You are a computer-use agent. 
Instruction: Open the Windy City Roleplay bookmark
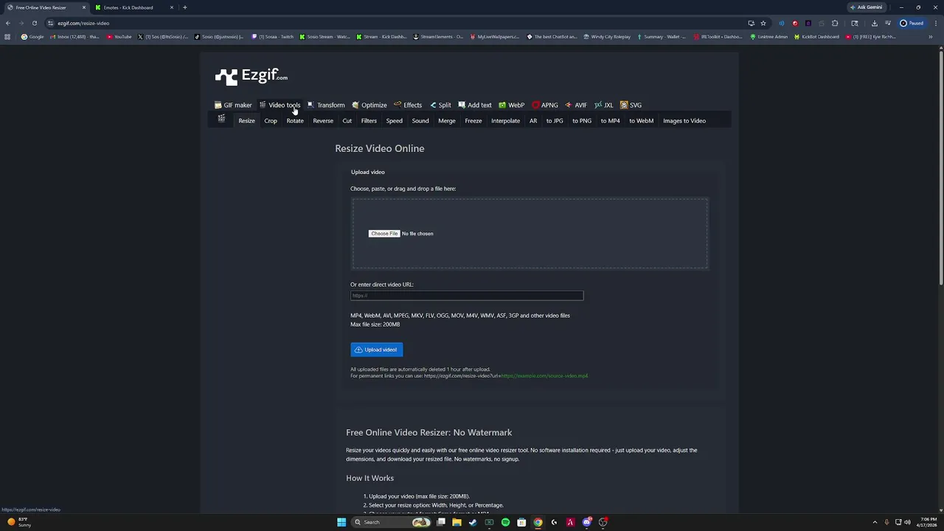point(608,37)
